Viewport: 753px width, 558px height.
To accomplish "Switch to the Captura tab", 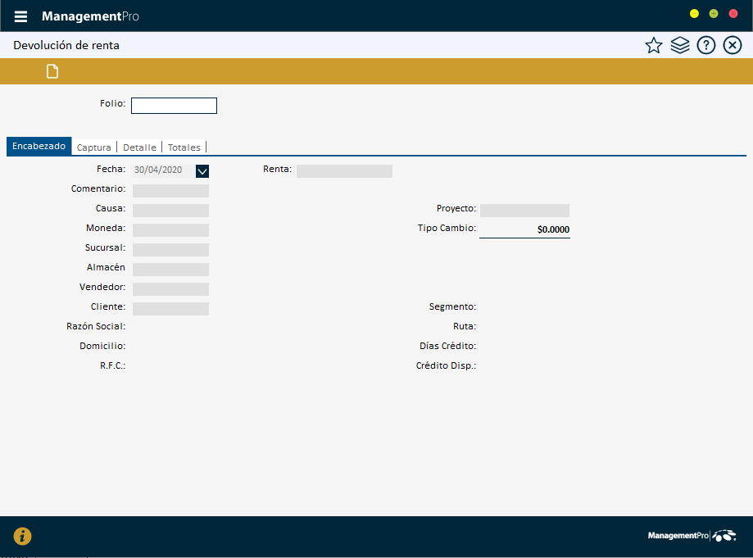I will tap(94, 147).
